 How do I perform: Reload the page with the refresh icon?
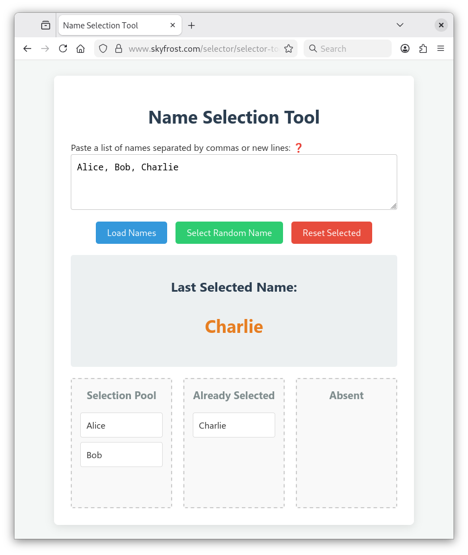(63, 49)
